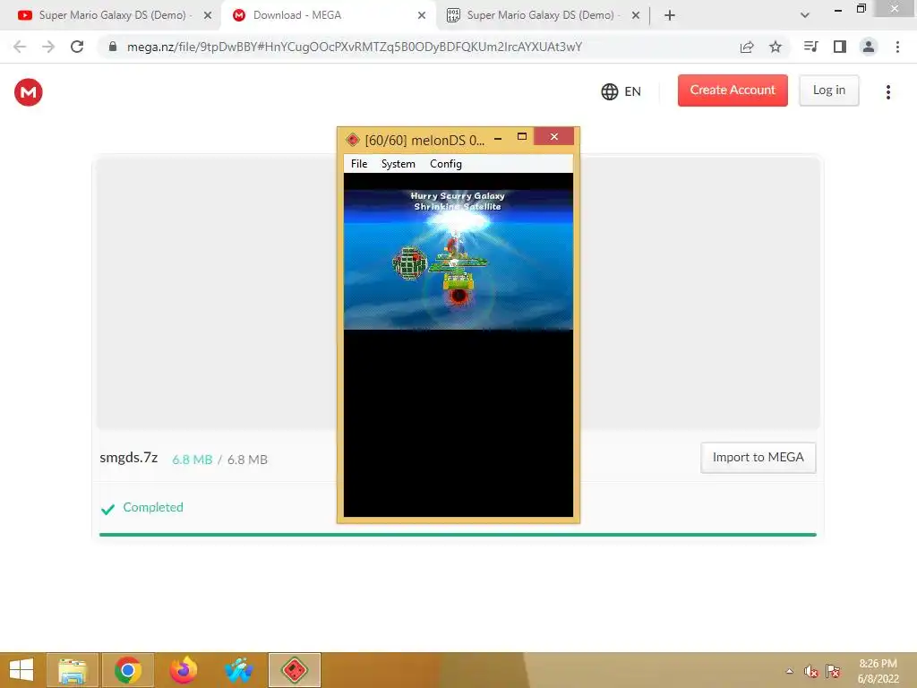Click the green download progress bar
The width and height of the screenshot is (917, 688).
coord(458,534)
